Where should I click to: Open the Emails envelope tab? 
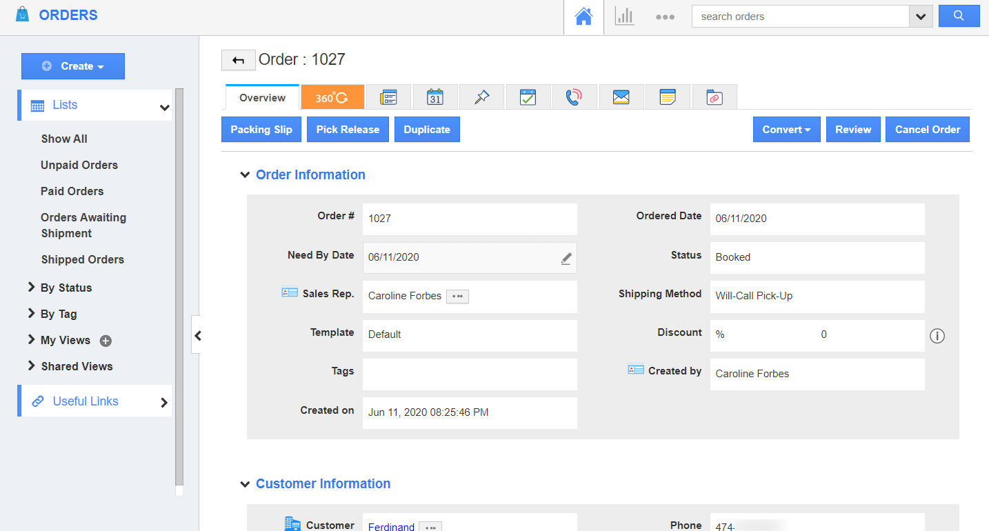(621, 97)
